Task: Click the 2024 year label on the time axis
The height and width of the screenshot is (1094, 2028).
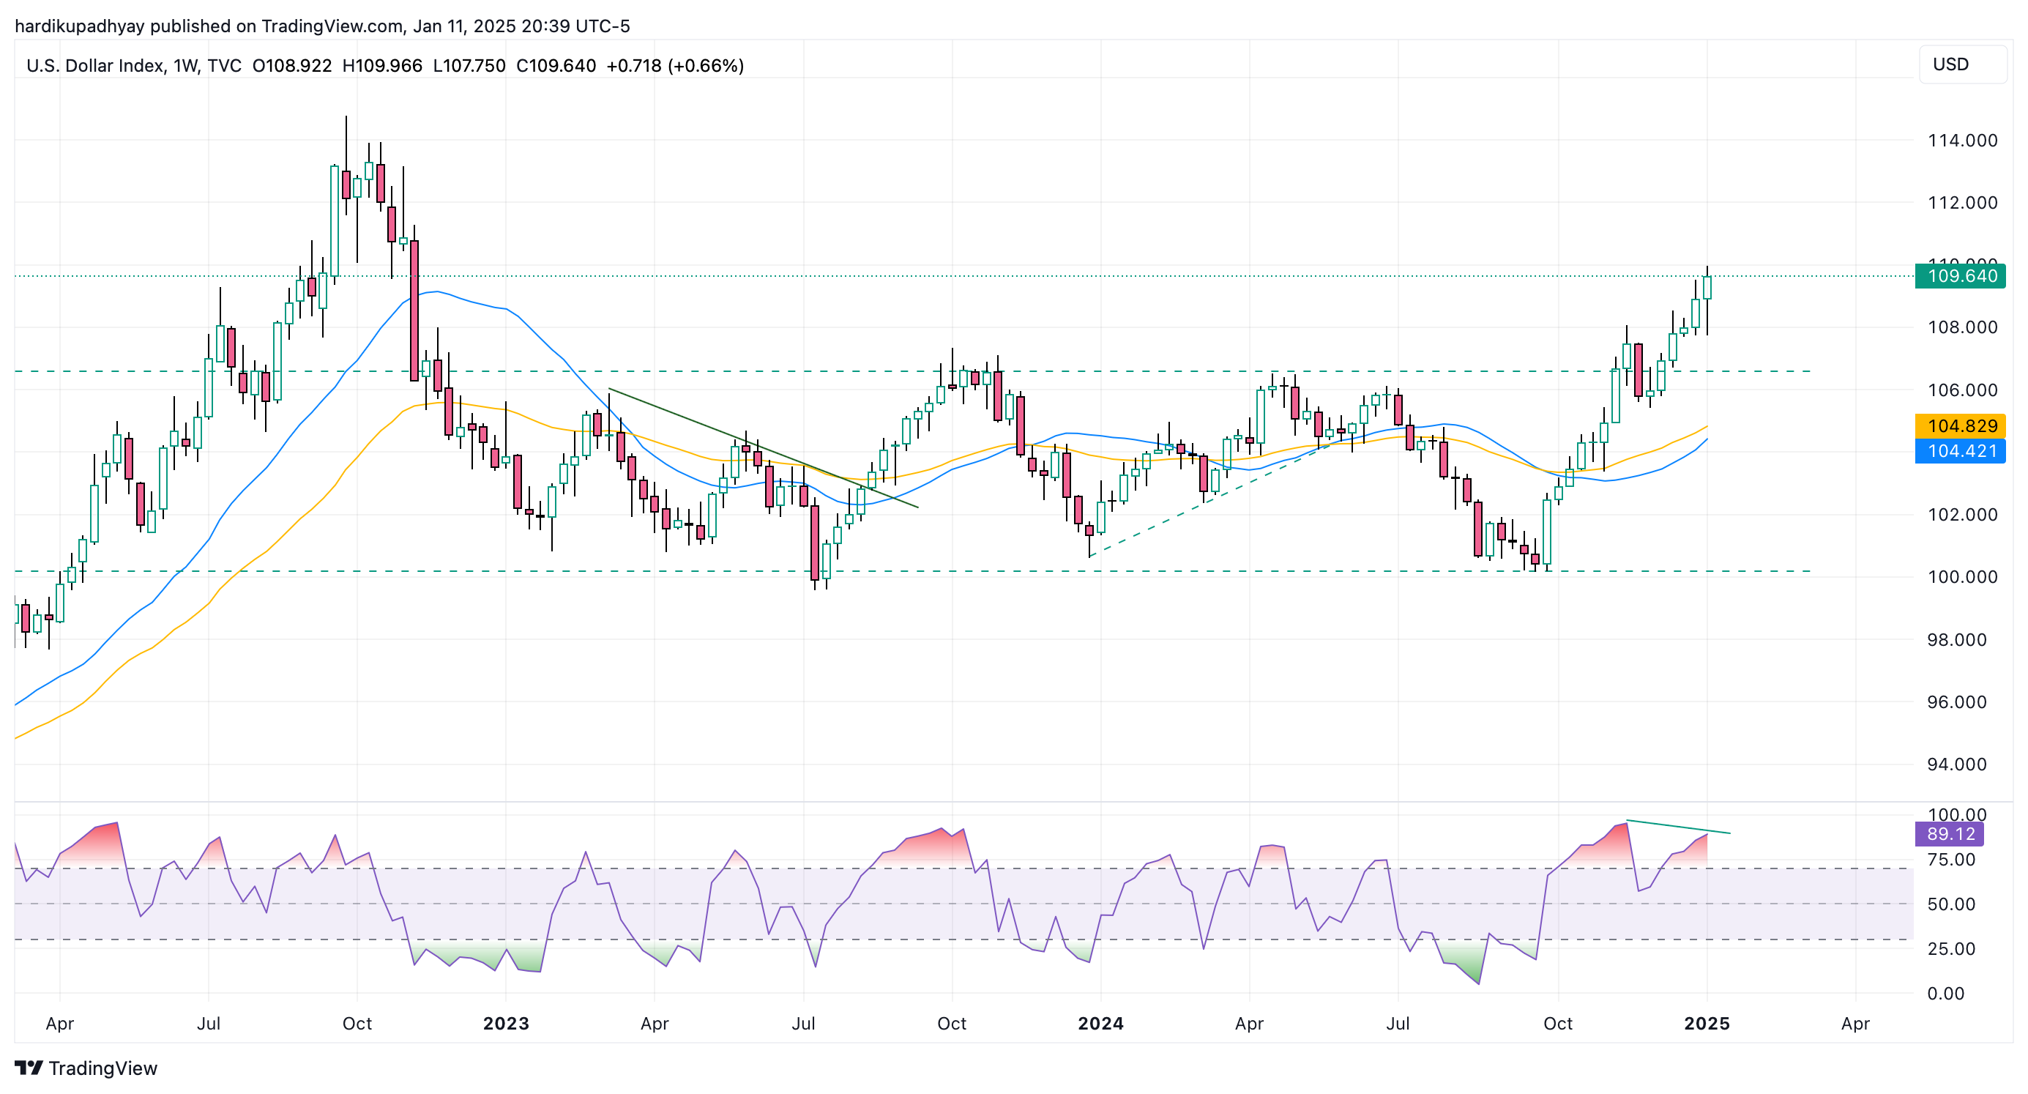Action: [1100, 1023]
